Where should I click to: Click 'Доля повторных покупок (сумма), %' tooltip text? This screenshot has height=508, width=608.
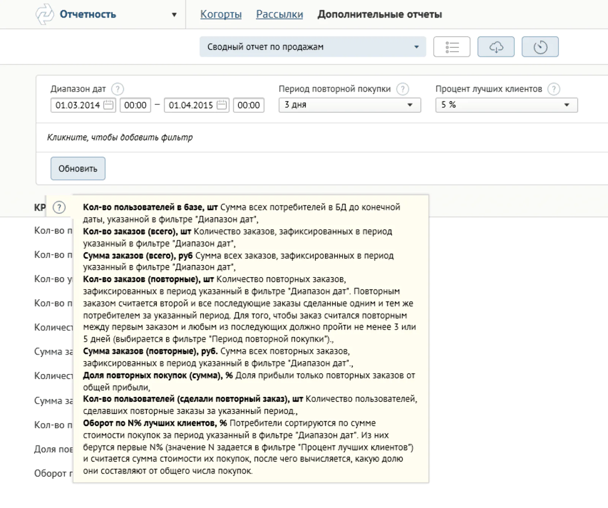coord(158,375)
